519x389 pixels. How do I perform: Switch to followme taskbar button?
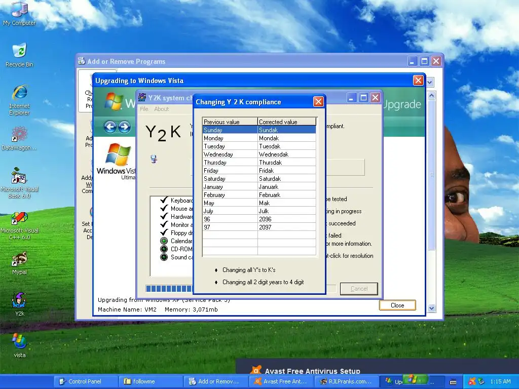151,381
